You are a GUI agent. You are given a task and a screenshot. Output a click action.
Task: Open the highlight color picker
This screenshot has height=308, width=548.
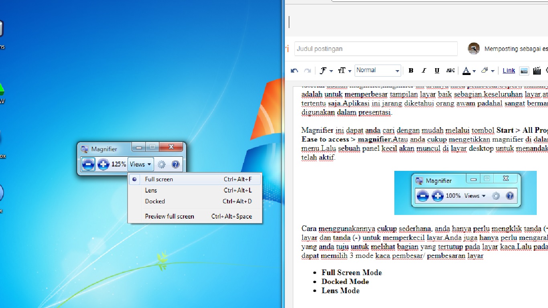tap(487, 71)
